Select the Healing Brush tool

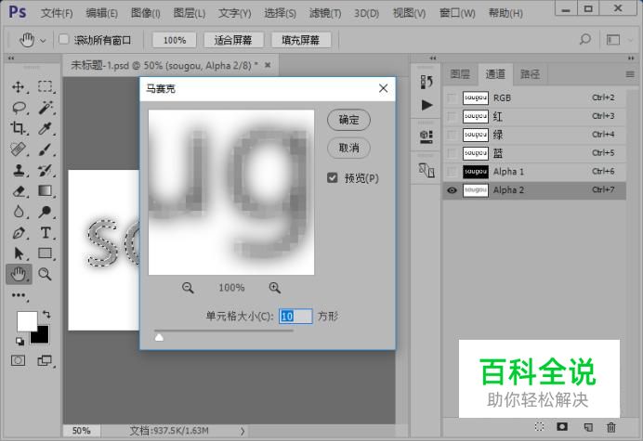(18, 149)
